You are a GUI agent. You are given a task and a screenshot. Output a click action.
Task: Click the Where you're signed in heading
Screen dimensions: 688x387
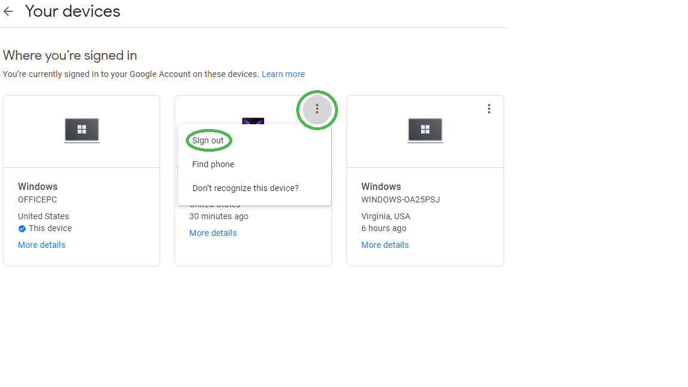coord(70,56)
